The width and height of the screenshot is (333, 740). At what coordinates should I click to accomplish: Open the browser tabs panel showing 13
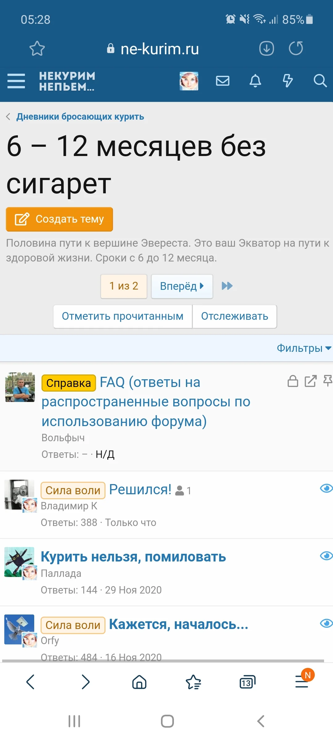coord(248,682)
